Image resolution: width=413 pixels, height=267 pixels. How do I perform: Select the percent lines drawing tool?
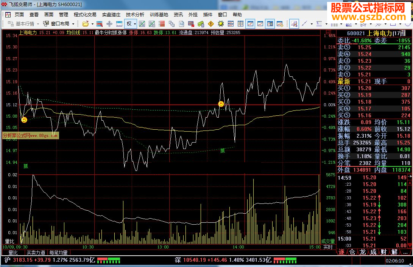pos(319,24)
